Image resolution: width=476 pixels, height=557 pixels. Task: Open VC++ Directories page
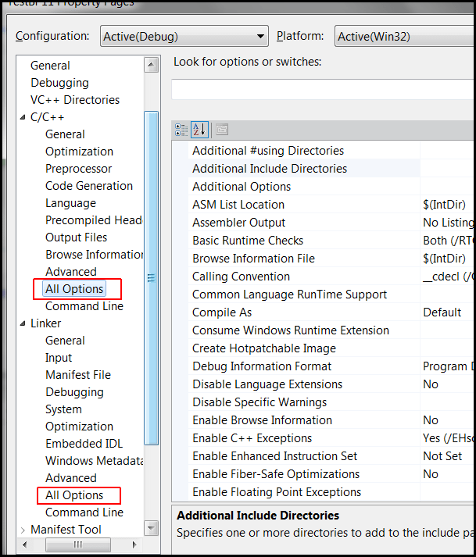pyautogui.click(x=75, y=100)
